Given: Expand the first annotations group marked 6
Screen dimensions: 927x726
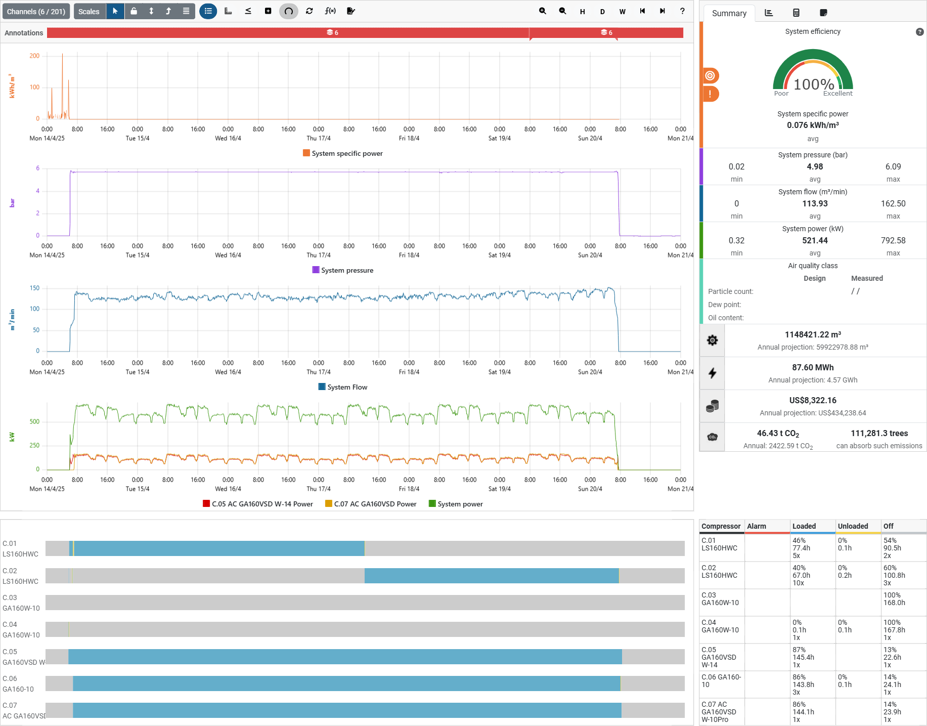Looking at the screenshot, I should coord(332,33).
